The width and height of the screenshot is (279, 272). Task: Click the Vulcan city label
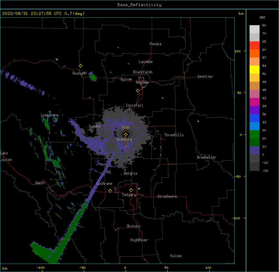click(176, 256)
